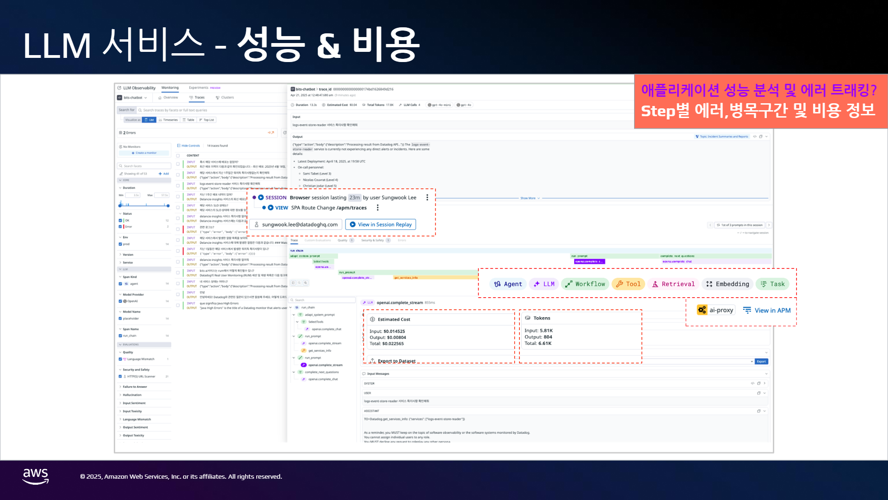The height and width of the screenshot is (500, 888).
Task: Open the SPA Route Change three-dot menu
Action: coord(377,208)
